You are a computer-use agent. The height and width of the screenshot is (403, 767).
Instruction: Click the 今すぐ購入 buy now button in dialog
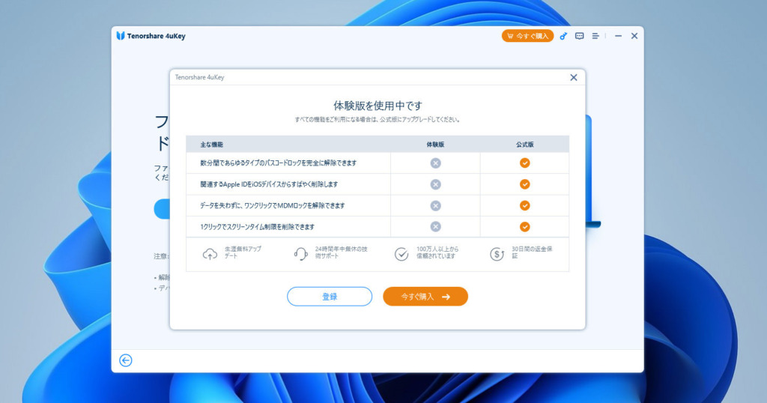coord(425,297)
